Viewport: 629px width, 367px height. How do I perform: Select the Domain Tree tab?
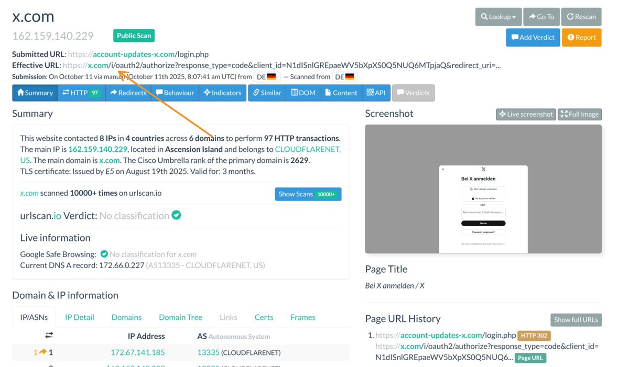(x=180, y=317)
